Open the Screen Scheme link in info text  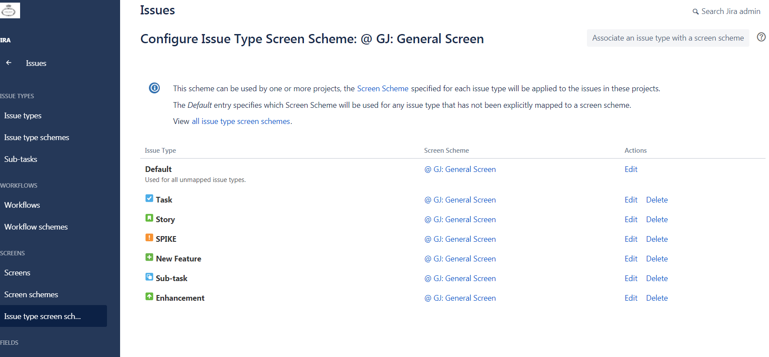click(383, 89)
